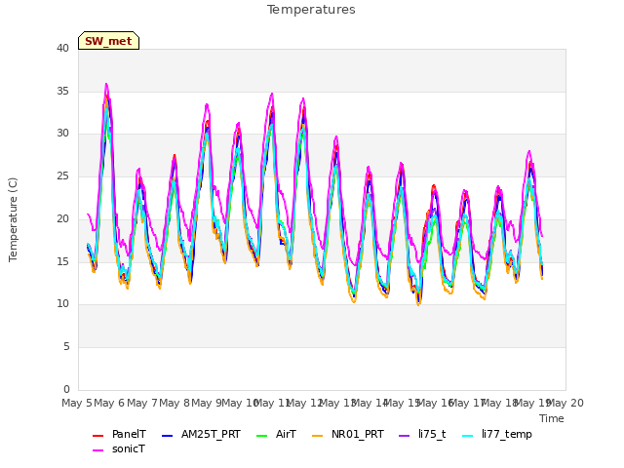
Task: Click the blue AM25T_PRT legend swatch
Action: click(167, 436)
